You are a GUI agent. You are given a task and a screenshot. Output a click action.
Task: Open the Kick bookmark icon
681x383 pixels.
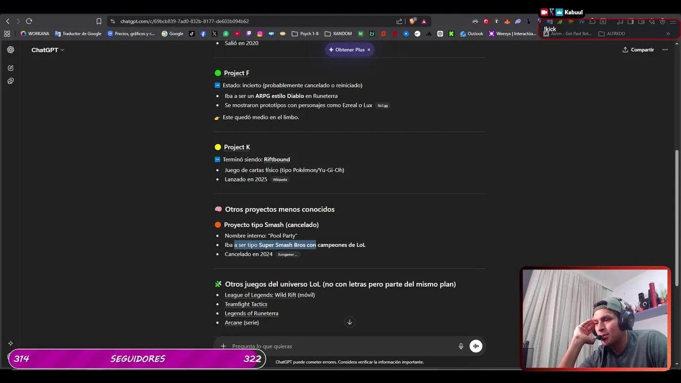pos(451,34)
